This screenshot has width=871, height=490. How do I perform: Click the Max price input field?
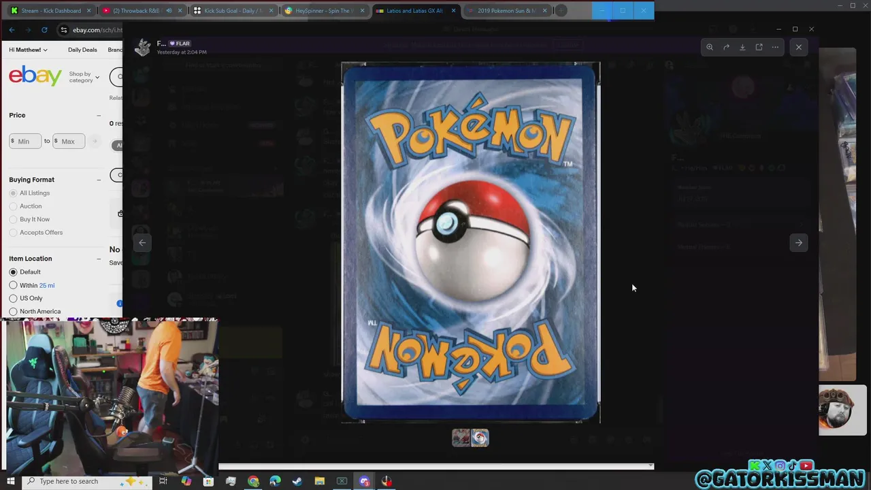coord(69,141)
